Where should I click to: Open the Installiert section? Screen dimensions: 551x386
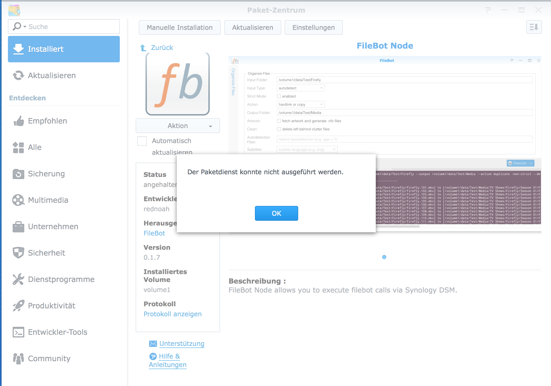coord(64,49)
